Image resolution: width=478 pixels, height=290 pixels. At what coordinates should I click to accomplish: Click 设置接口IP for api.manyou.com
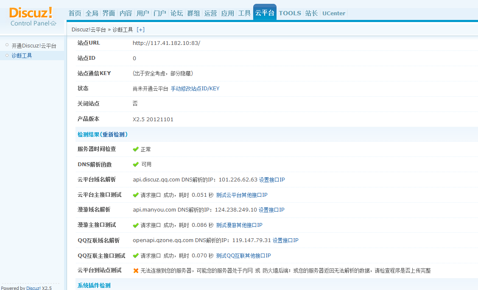pos(271,210)
